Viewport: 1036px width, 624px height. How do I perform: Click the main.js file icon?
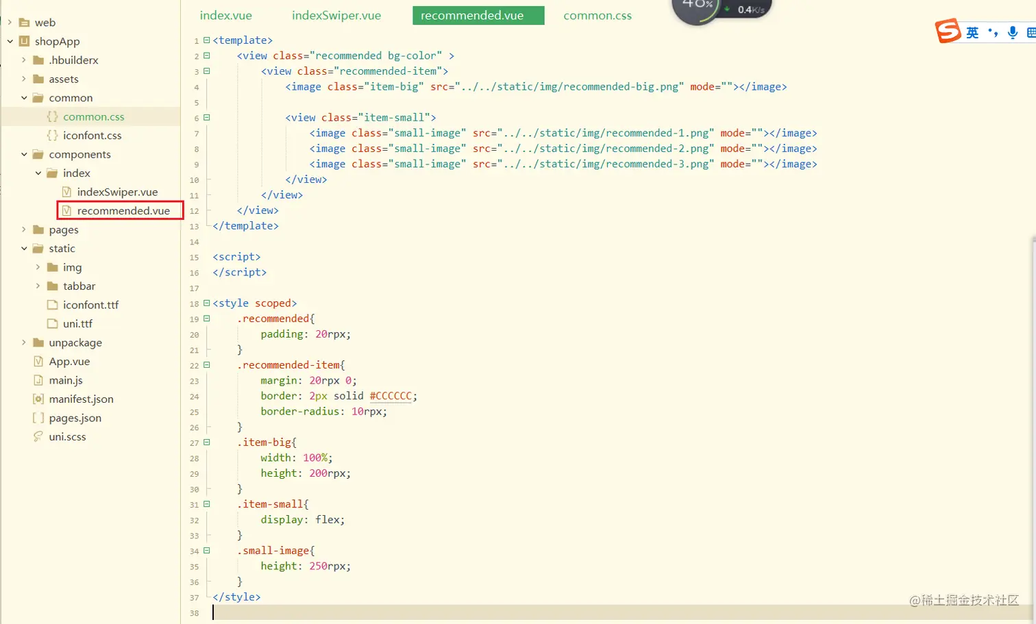[38, 380]
